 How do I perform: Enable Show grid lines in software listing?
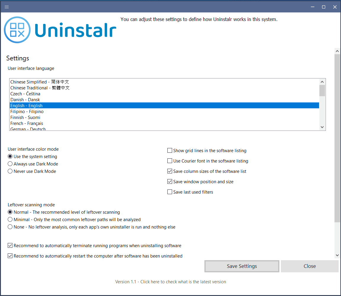(207, 150)
